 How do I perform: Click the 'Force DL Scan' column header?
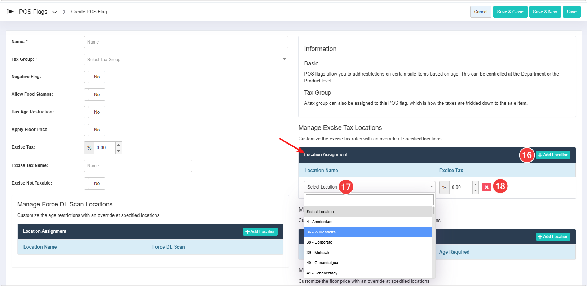pyautogui.click(x=168, y=247)
